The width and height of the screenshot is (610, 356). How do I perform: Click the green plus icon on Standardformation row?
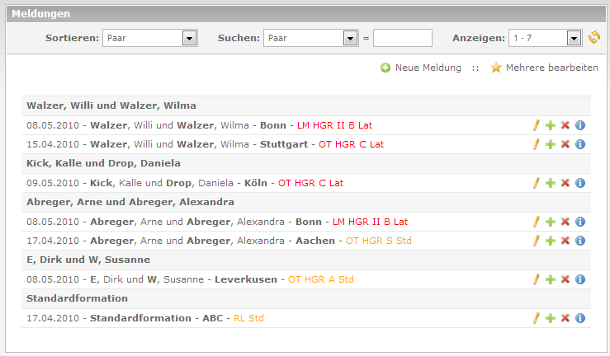(551, 318)
